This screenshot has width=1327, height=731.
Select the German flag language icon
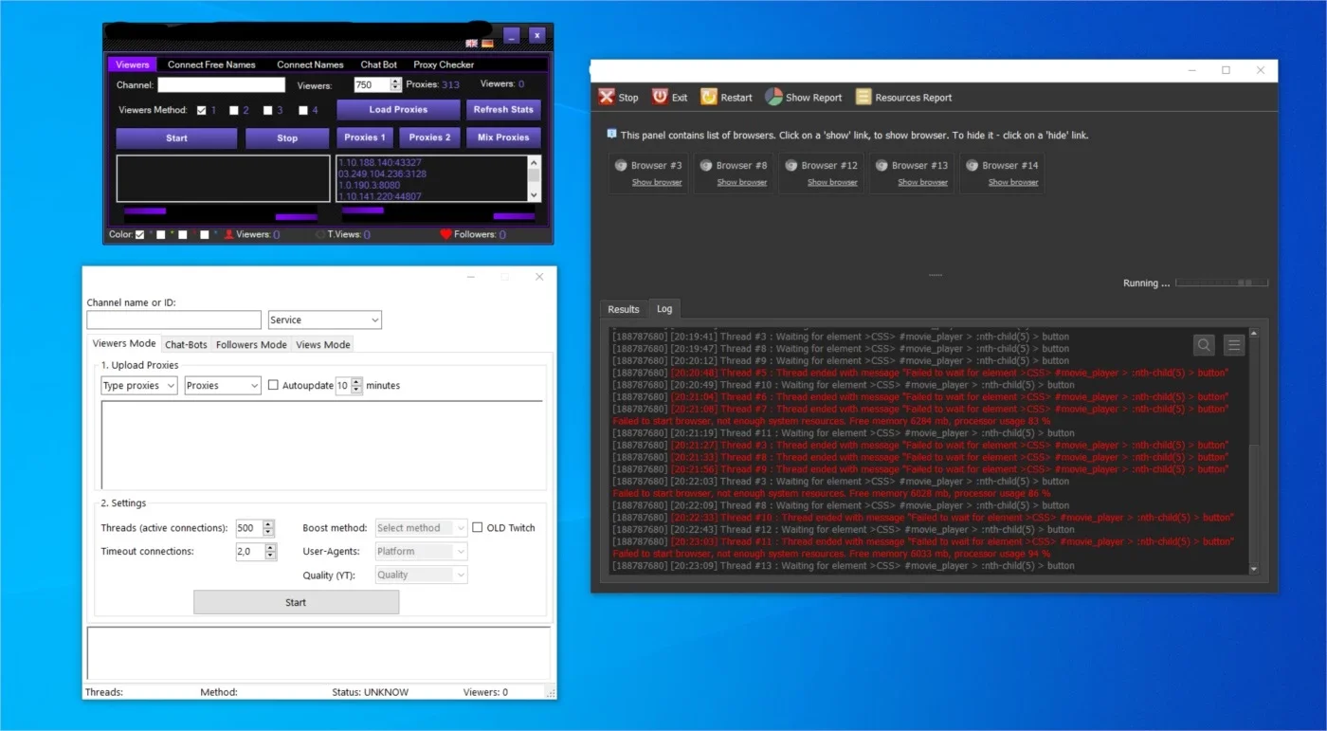tap(487, 43)
